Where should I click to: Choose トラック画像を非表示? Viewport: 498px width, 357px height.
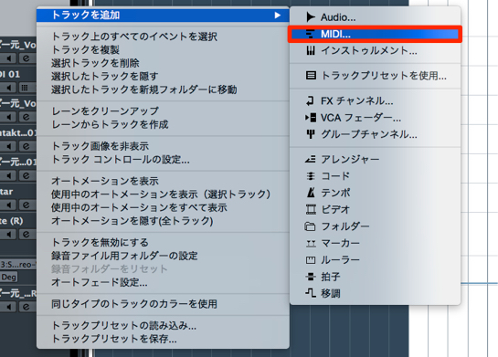(x=163, y=146)
